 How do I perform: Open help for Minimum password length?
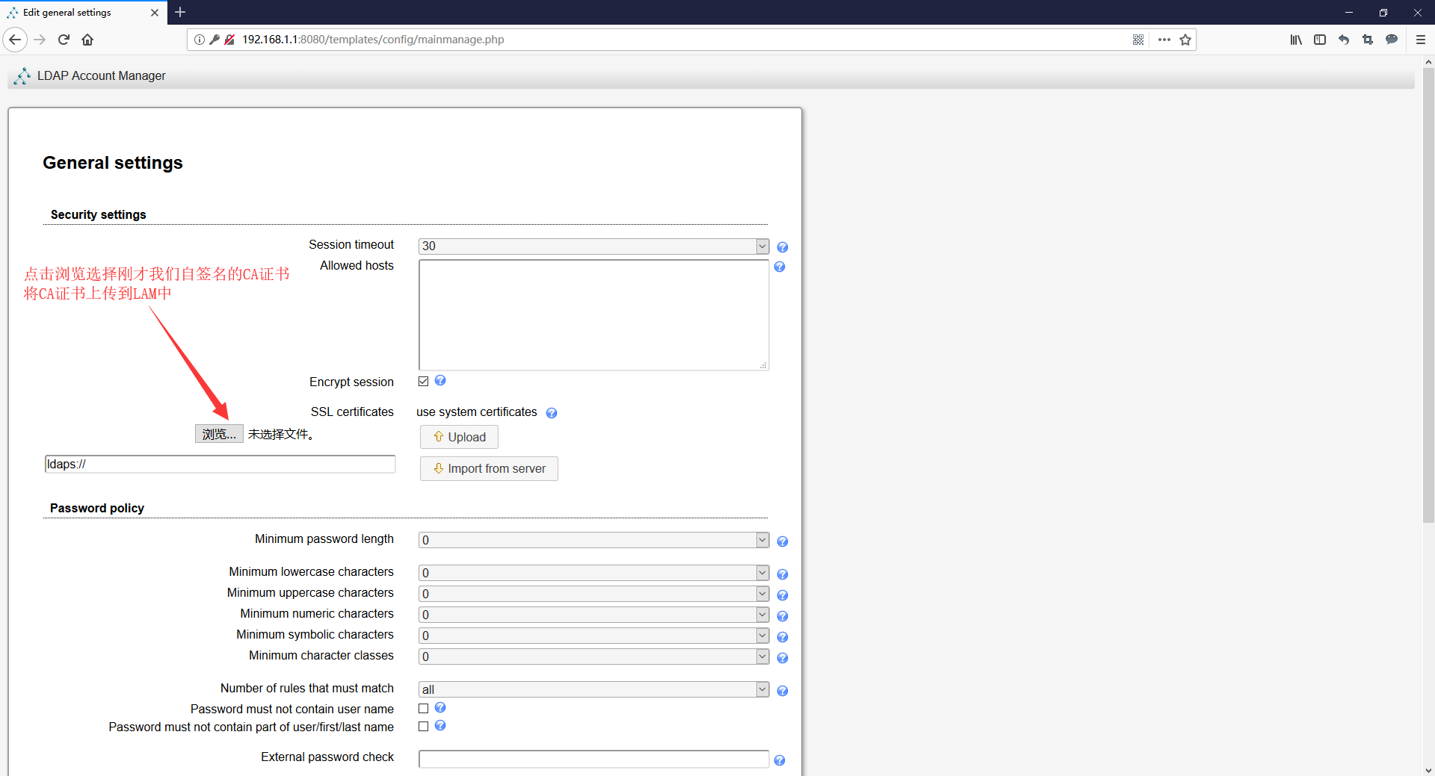pyautogui.click(x=783, y=541)
